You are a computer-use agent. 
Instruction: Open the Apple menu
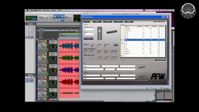27,10
